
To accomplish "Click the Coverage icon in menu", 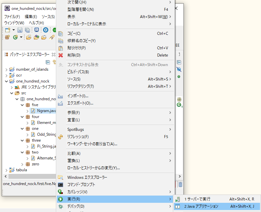I will 60,192.
